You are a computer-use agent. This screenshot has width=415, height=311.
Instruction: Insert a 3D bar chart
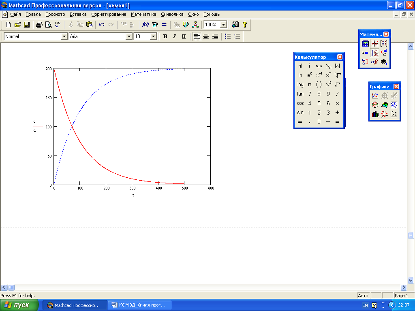(375, 114)
